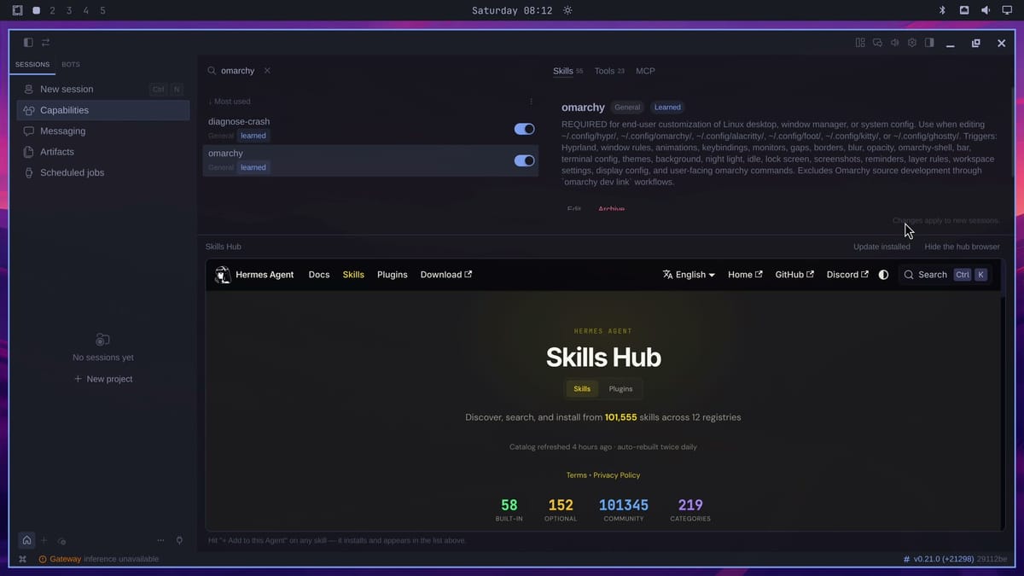The image size is (1024, 576).
Task: Click the display monitor icon in system bar
Action: (1007, 10)
